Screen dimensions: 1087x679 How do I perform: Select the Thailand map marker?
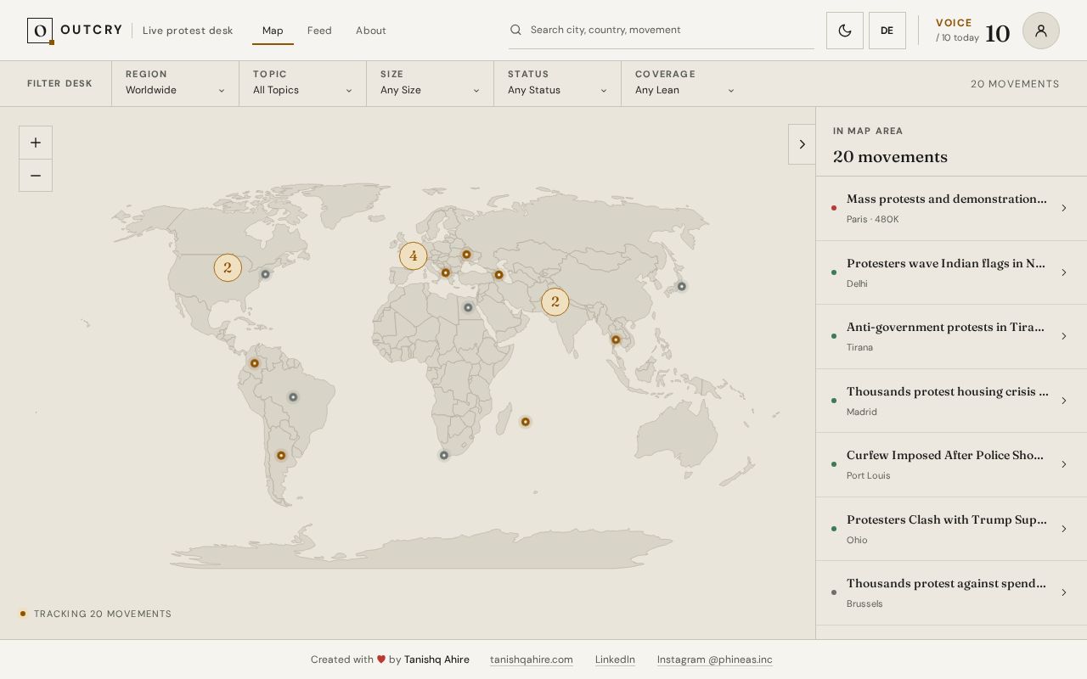(x=616, y=340)
